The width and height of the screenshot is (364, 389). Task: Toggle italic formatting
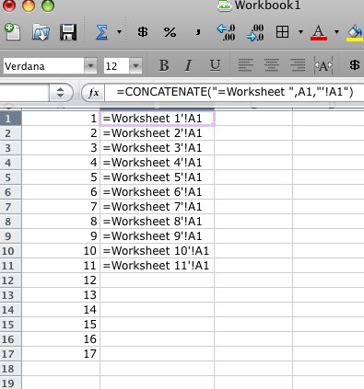pos(188,65)
